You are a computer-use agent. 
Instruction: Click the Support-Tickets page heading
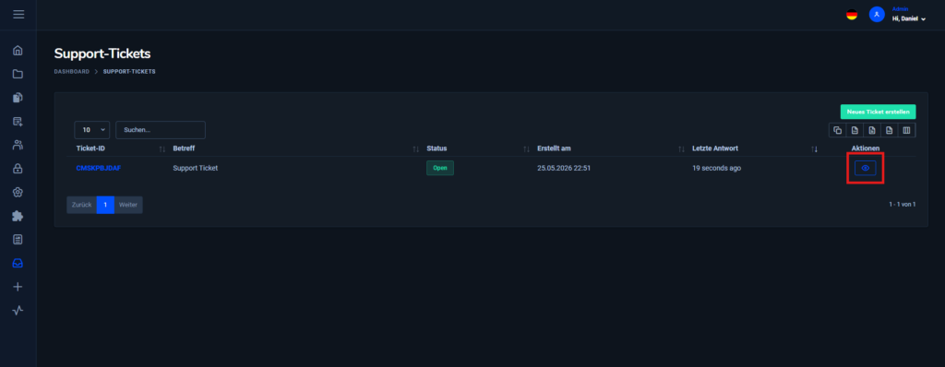(102, 53)
